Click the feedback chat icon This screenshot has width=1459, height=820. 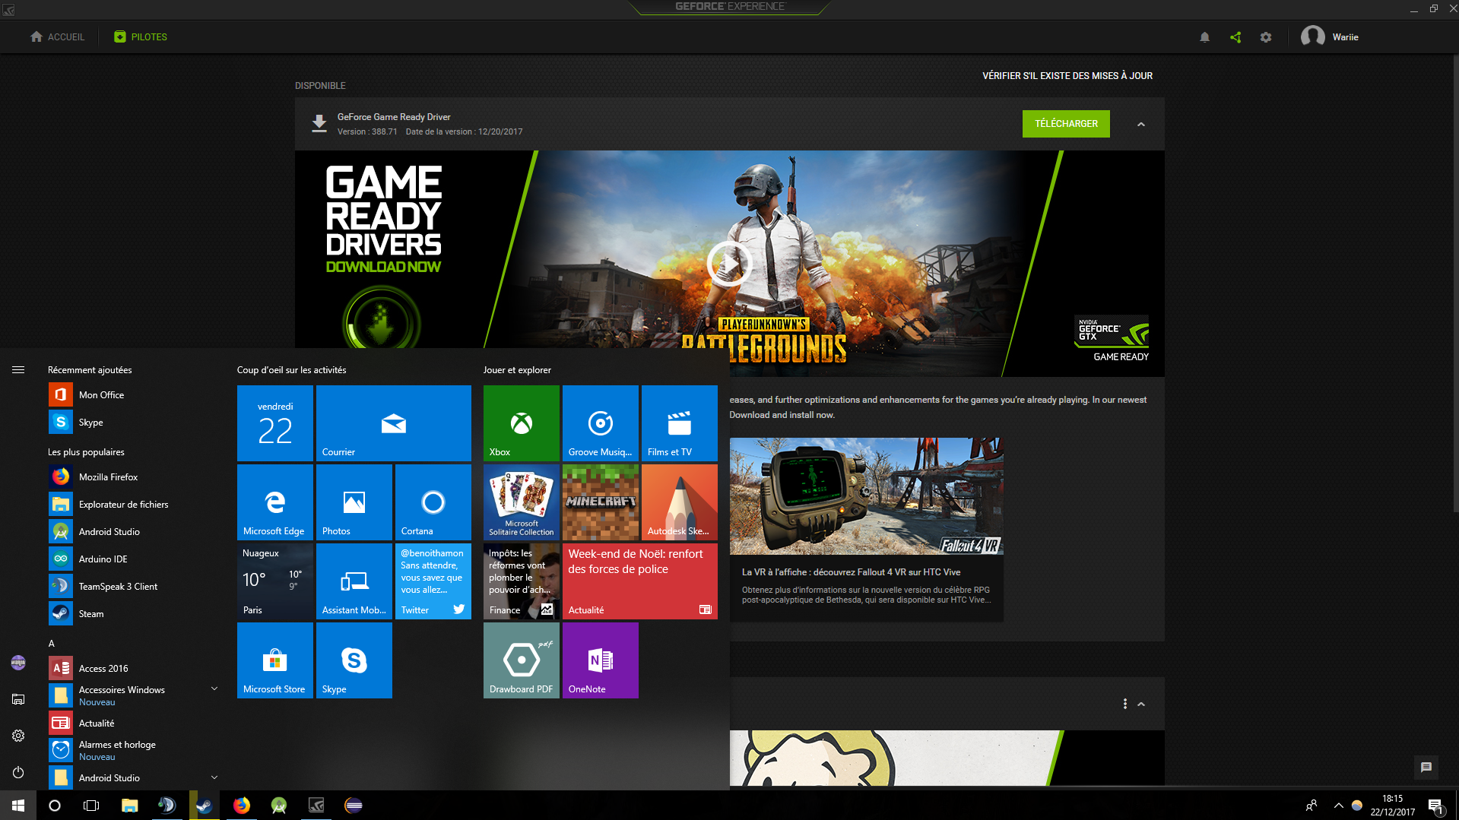[1426, 768]
